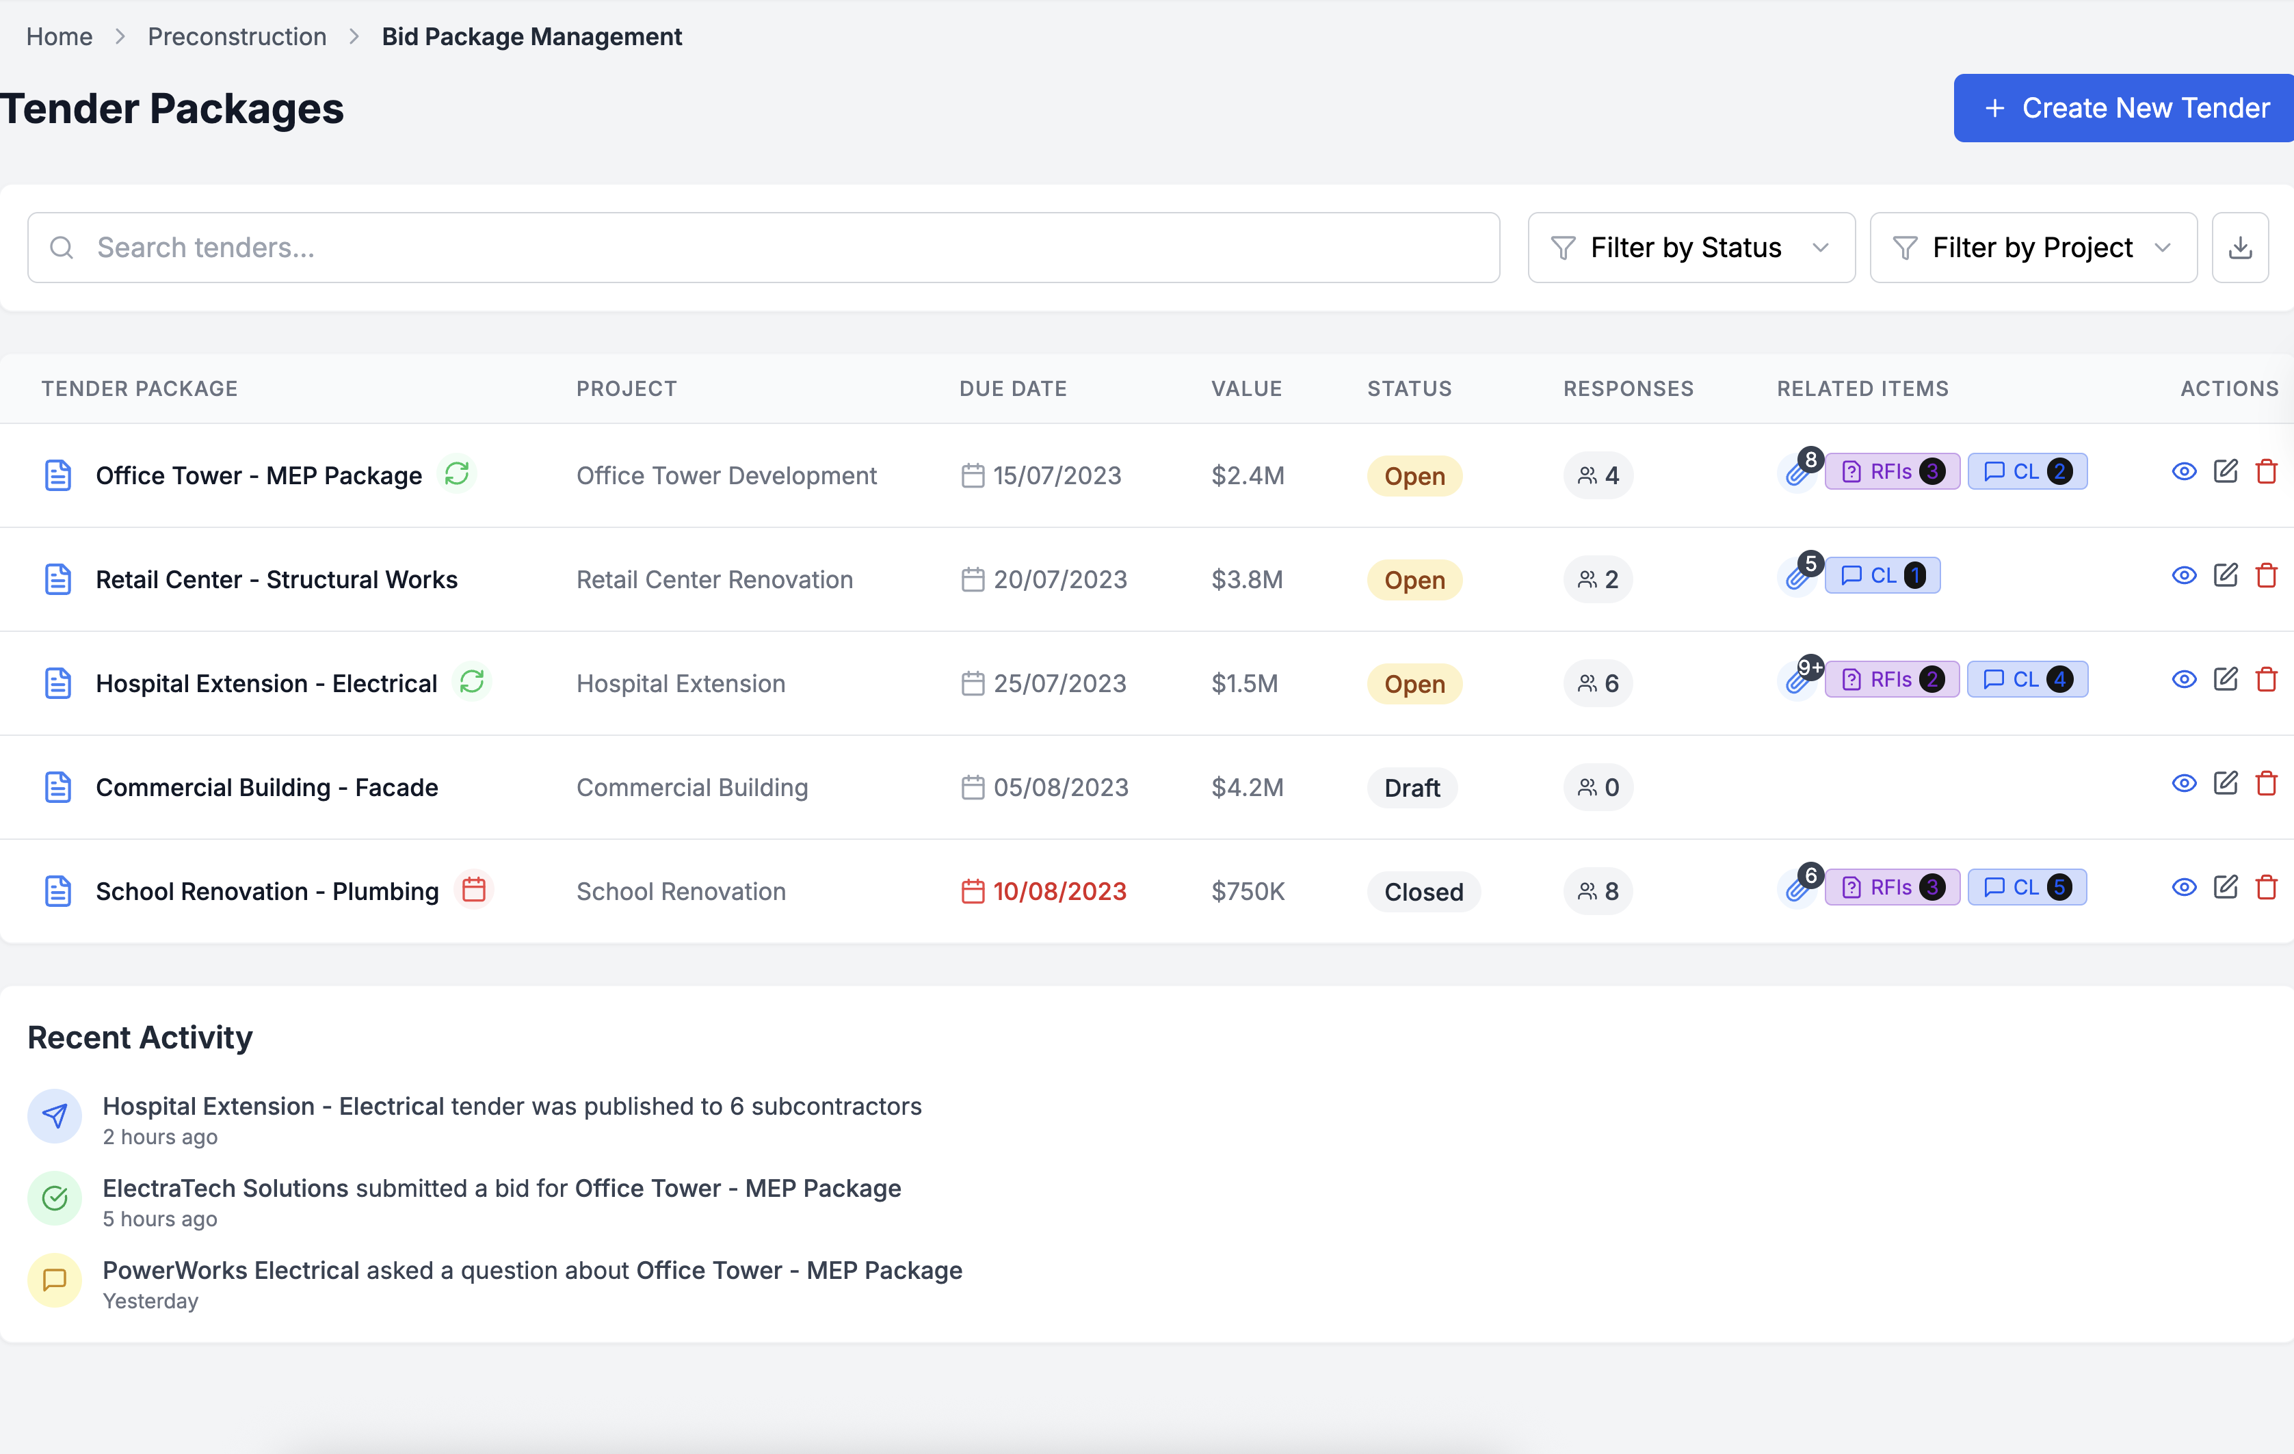Edit the School Renovation - Plumbing tender

[x=2226, y=886]
